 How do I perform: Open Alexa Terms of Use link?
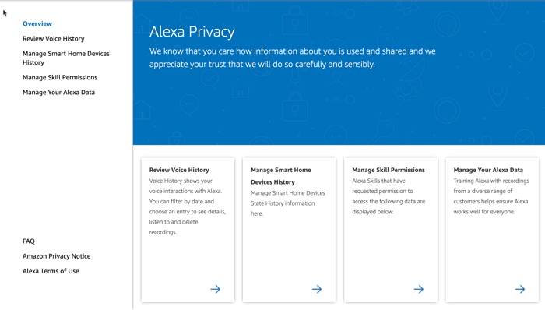pos(51,271)
